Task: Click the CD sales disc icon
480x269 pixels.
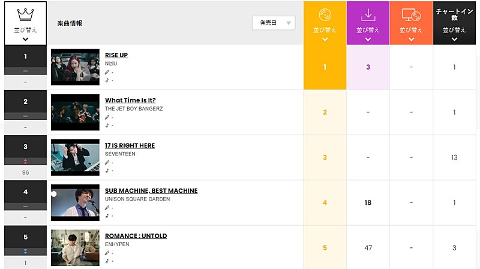Action: [325, 14]
